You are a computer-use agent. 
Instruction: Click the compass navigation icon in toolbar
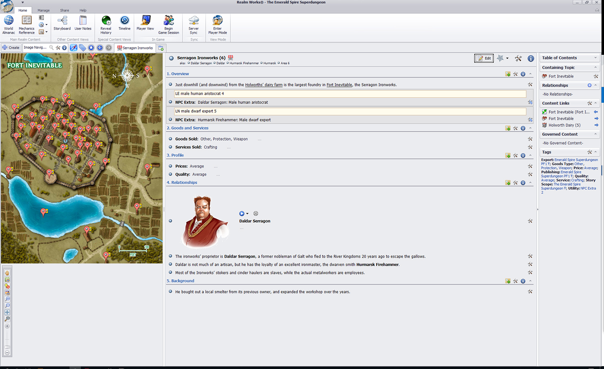pyautogui.click(x=73, y=48)
